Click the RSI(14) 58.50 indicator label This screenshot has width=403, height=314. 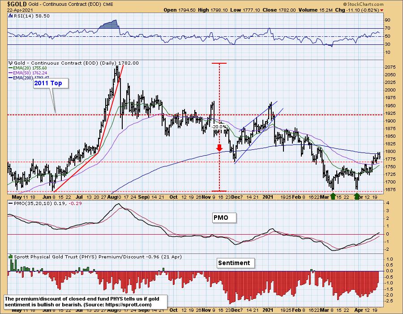31,16
